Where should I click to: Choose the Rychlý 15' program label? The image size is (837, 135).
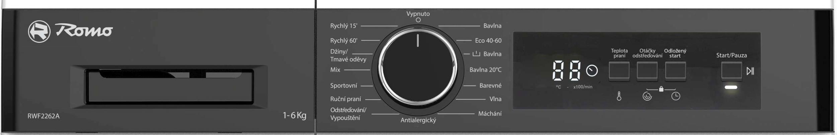(x=344, y=26)
